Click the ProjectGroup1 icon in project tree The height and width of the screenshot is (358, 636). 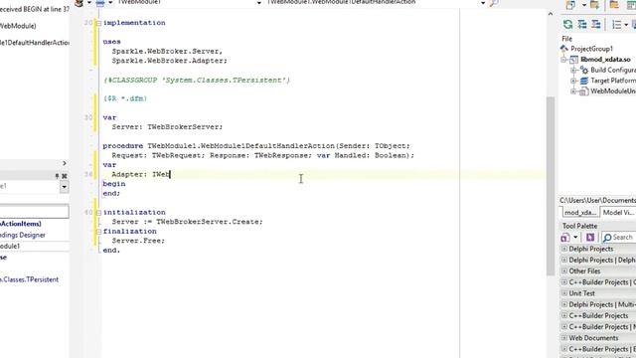click(x=564, y=49)
